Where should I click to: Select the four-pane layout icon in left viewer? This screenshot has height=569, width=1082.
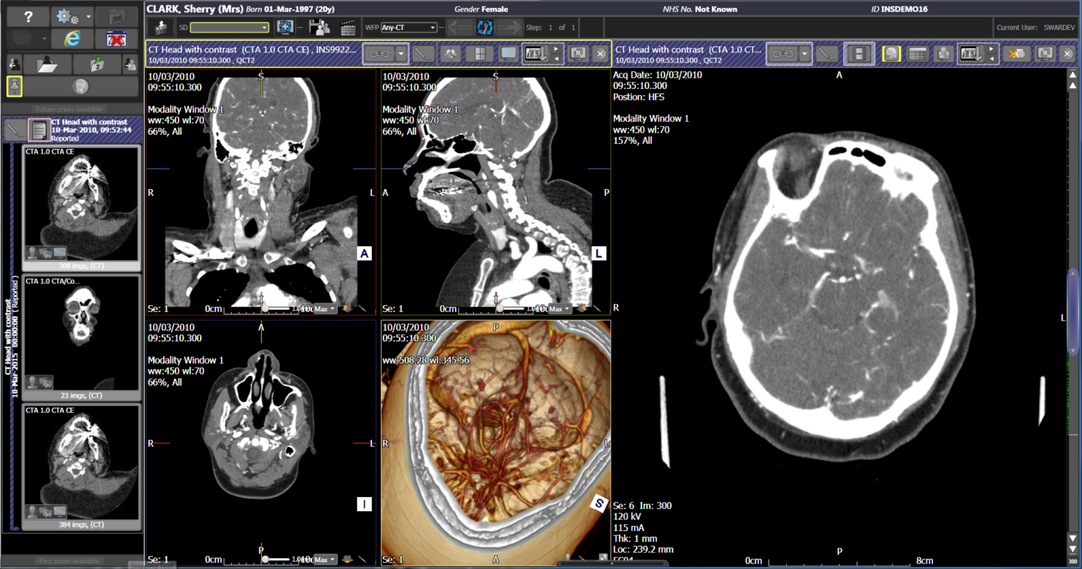pyautogui.click(x=480, y=53)
